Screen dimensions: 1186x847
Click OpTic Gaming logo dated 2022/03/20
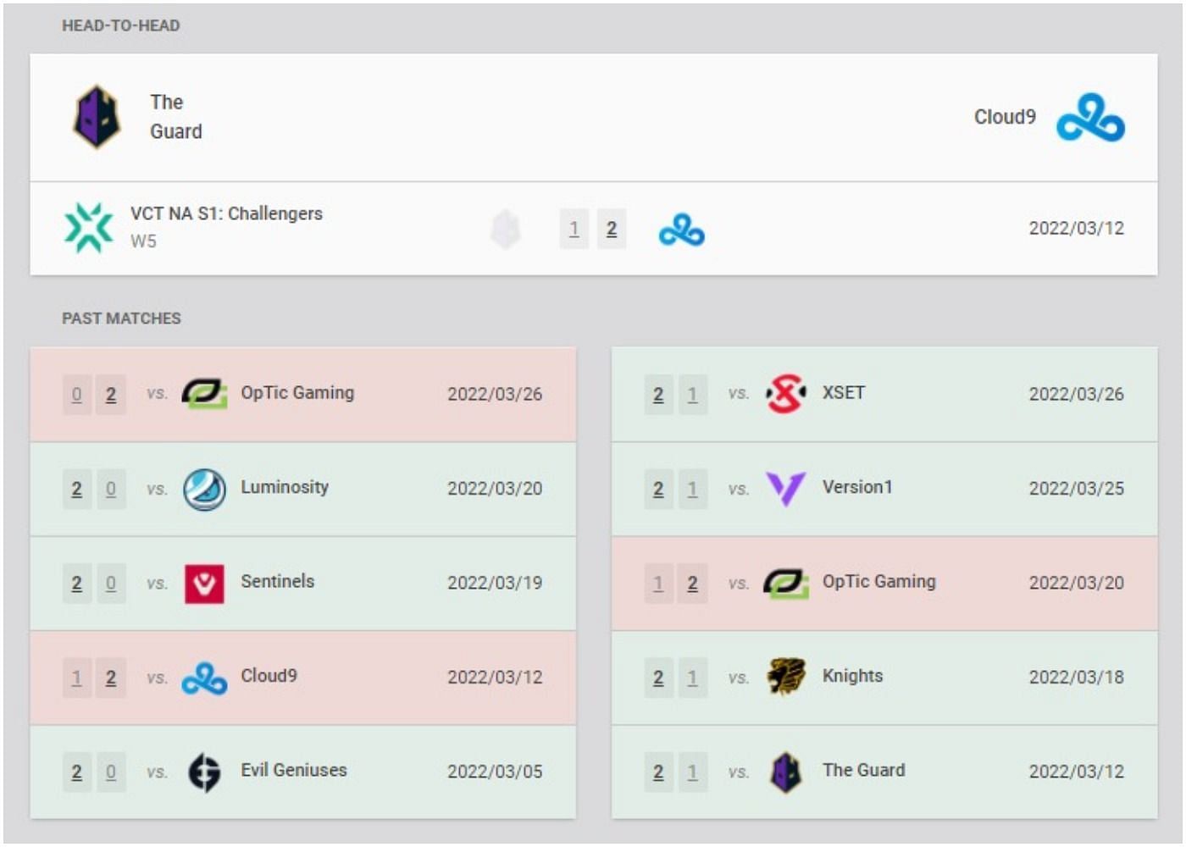786,584
